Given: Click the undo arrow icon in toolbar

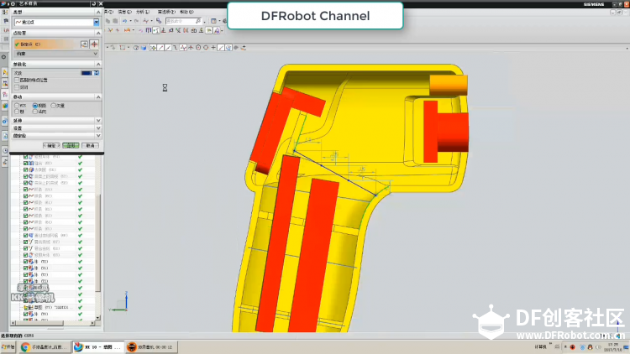Looking at the screenshot, I should click(124, 21).
